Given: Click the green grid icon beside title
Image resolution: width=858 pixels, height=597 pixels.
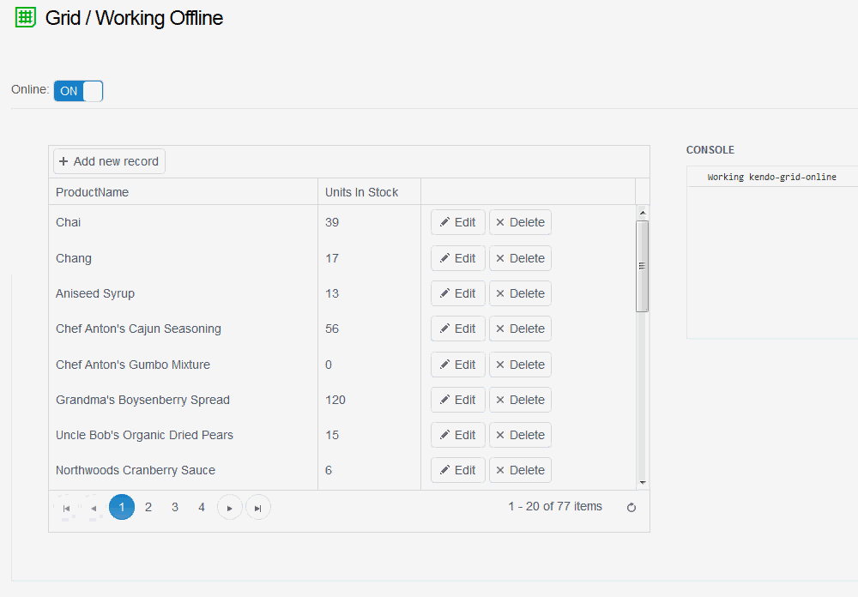Looking at the screenshot, I should (x=25, y=17).
